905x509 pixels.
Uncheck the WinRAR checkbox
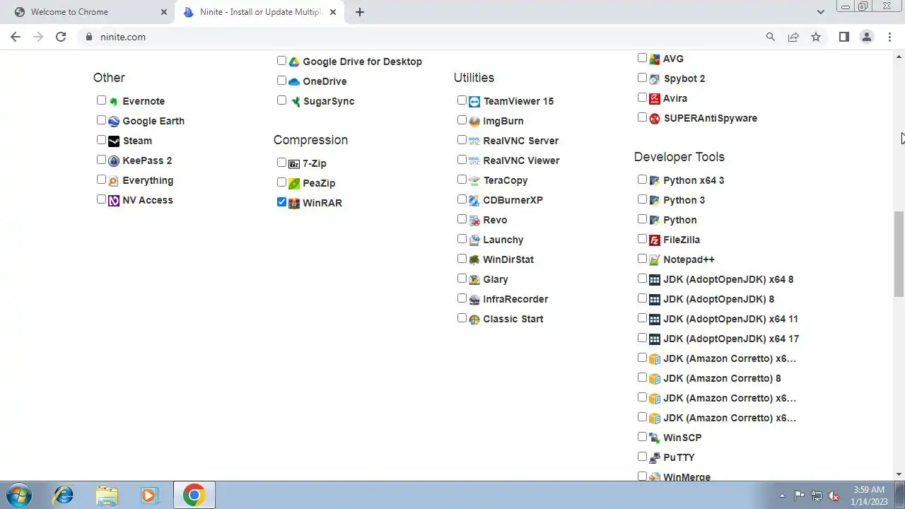[x=281, y=202]
